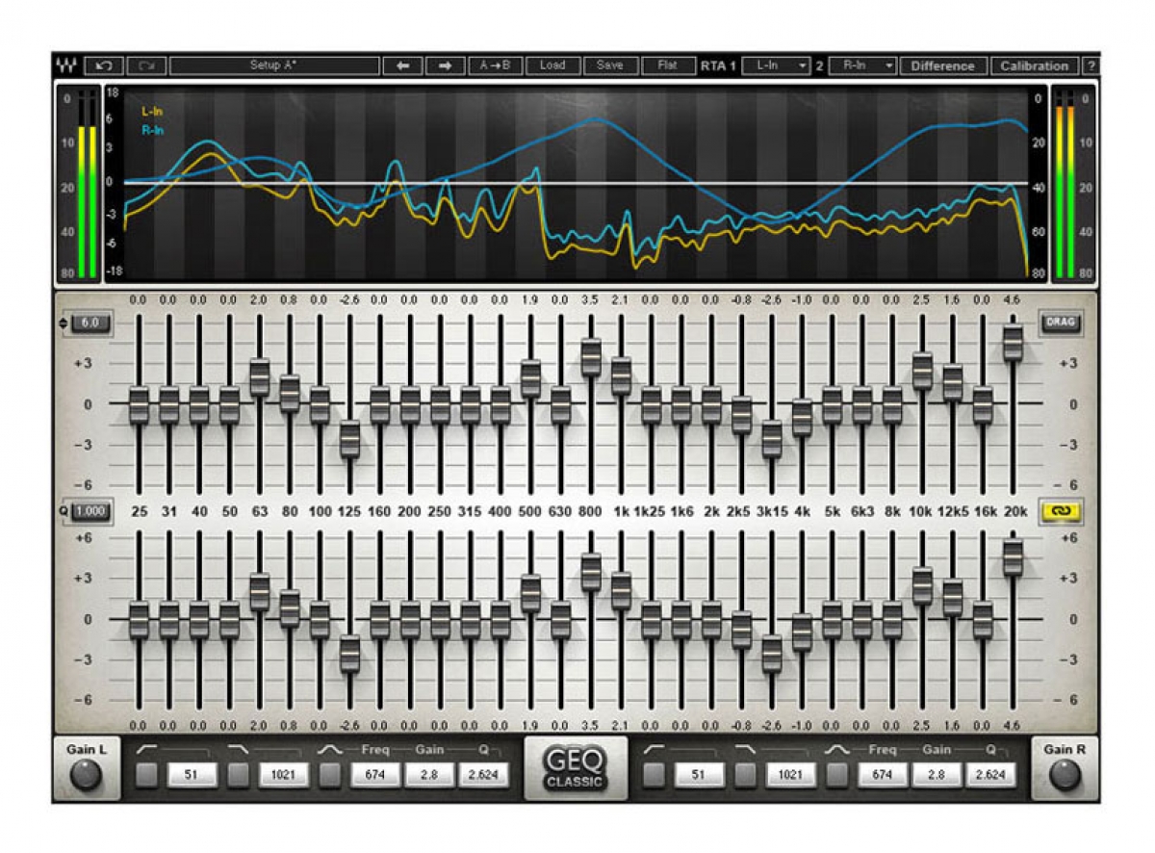The width and height of the screenshot is (1155, 853).
Task: Enable the low-pass filter beside Gain R
Action: (x=746, y=775)
